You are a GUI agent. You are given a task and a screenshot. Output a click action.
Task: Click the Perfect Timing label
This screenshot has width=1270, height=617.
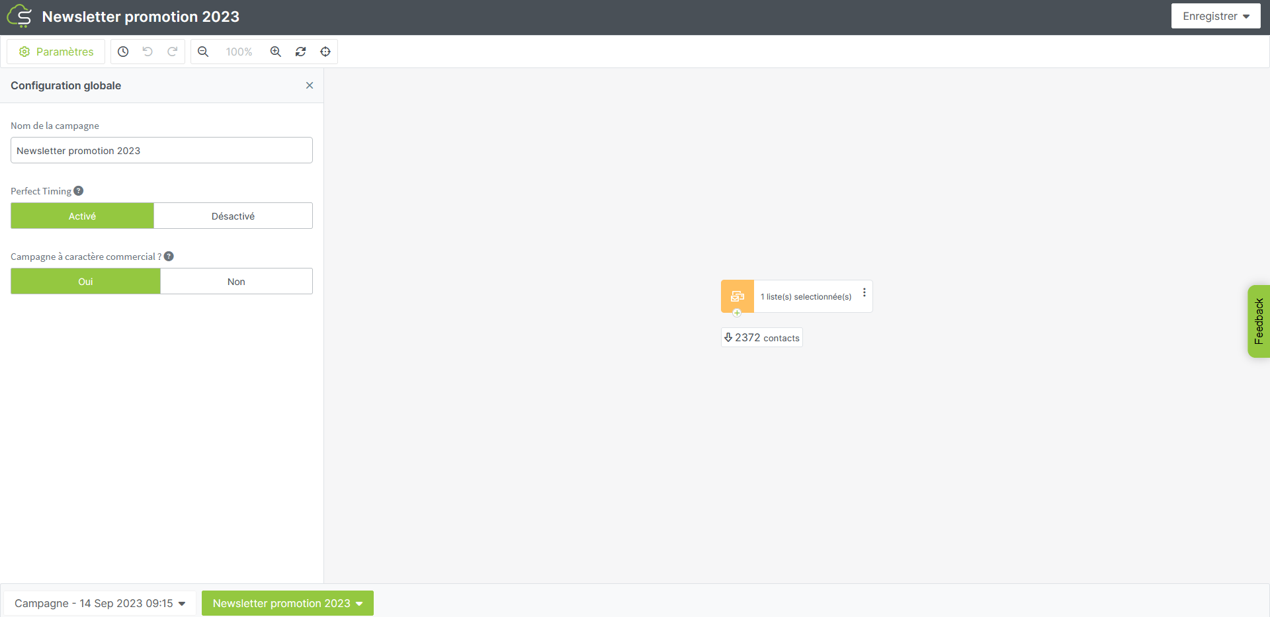click(x=41, y=191)
